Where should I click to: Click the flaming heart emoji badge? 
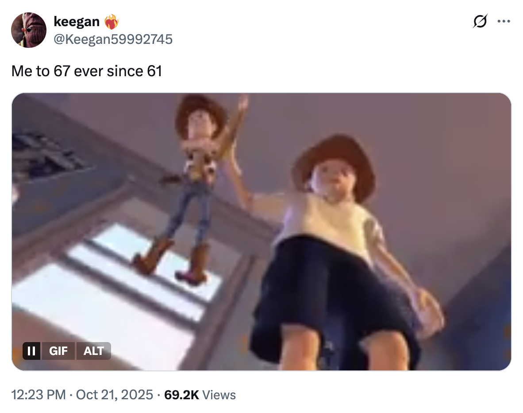[x=112, y=22]
